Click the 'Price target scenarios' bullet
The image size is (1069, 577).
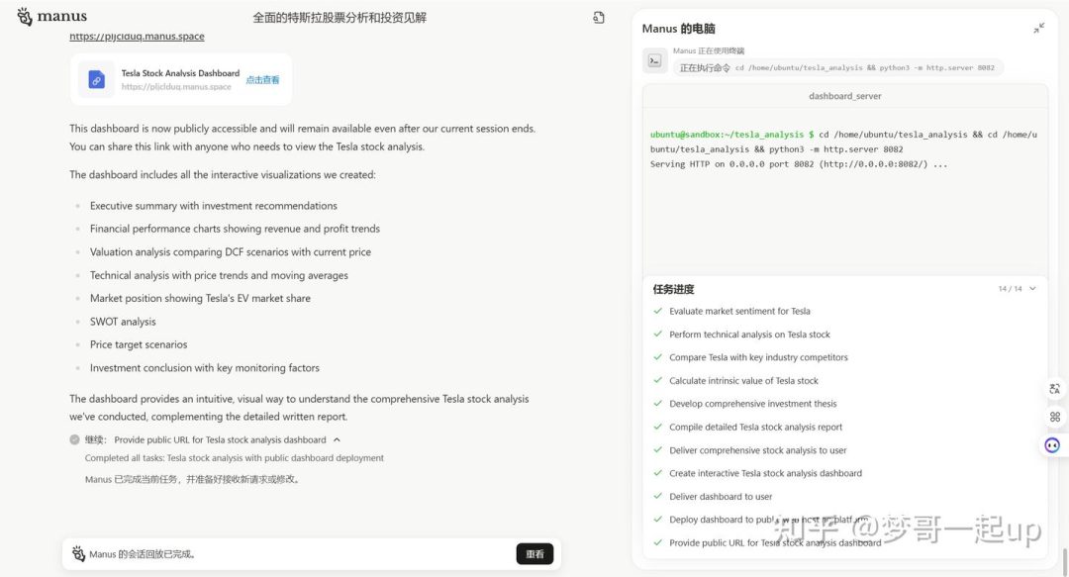(x=139, y=345)
